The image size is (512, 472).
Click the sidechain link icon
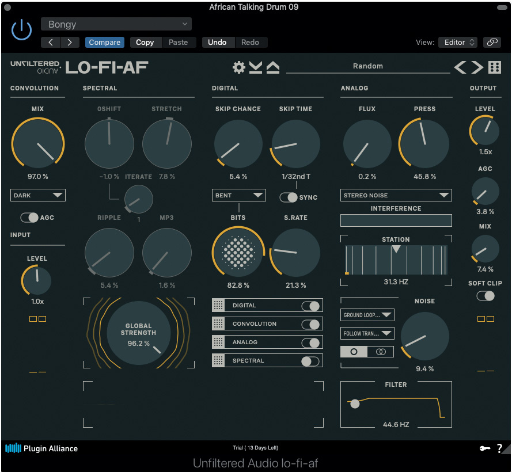491,42
